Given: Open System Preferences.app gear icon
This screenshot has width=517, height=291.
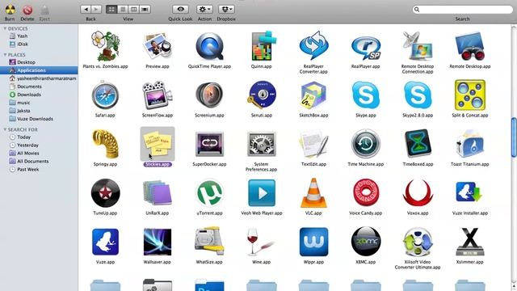Looking at the screenshot, I should (x=262, y=144).
